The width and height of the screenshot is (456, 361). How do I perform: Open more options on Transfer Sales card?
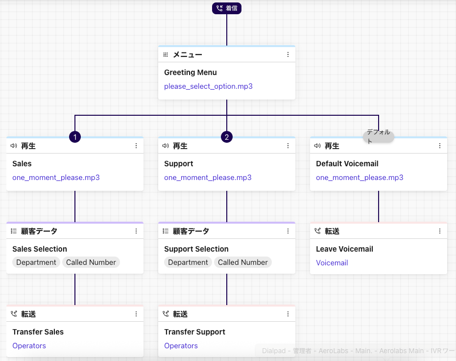(x=136, y=314)
